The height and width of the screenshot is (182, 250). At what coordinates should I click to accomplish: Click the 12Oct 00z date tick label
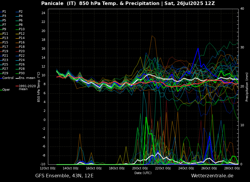coord(48,168)
